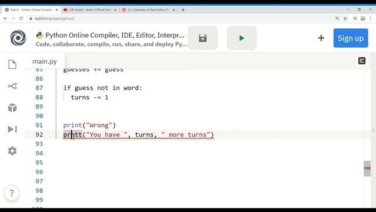Go back in browser history
This screenshot has height=212, width=376.
pyautogui.click(x=5, y=18)
